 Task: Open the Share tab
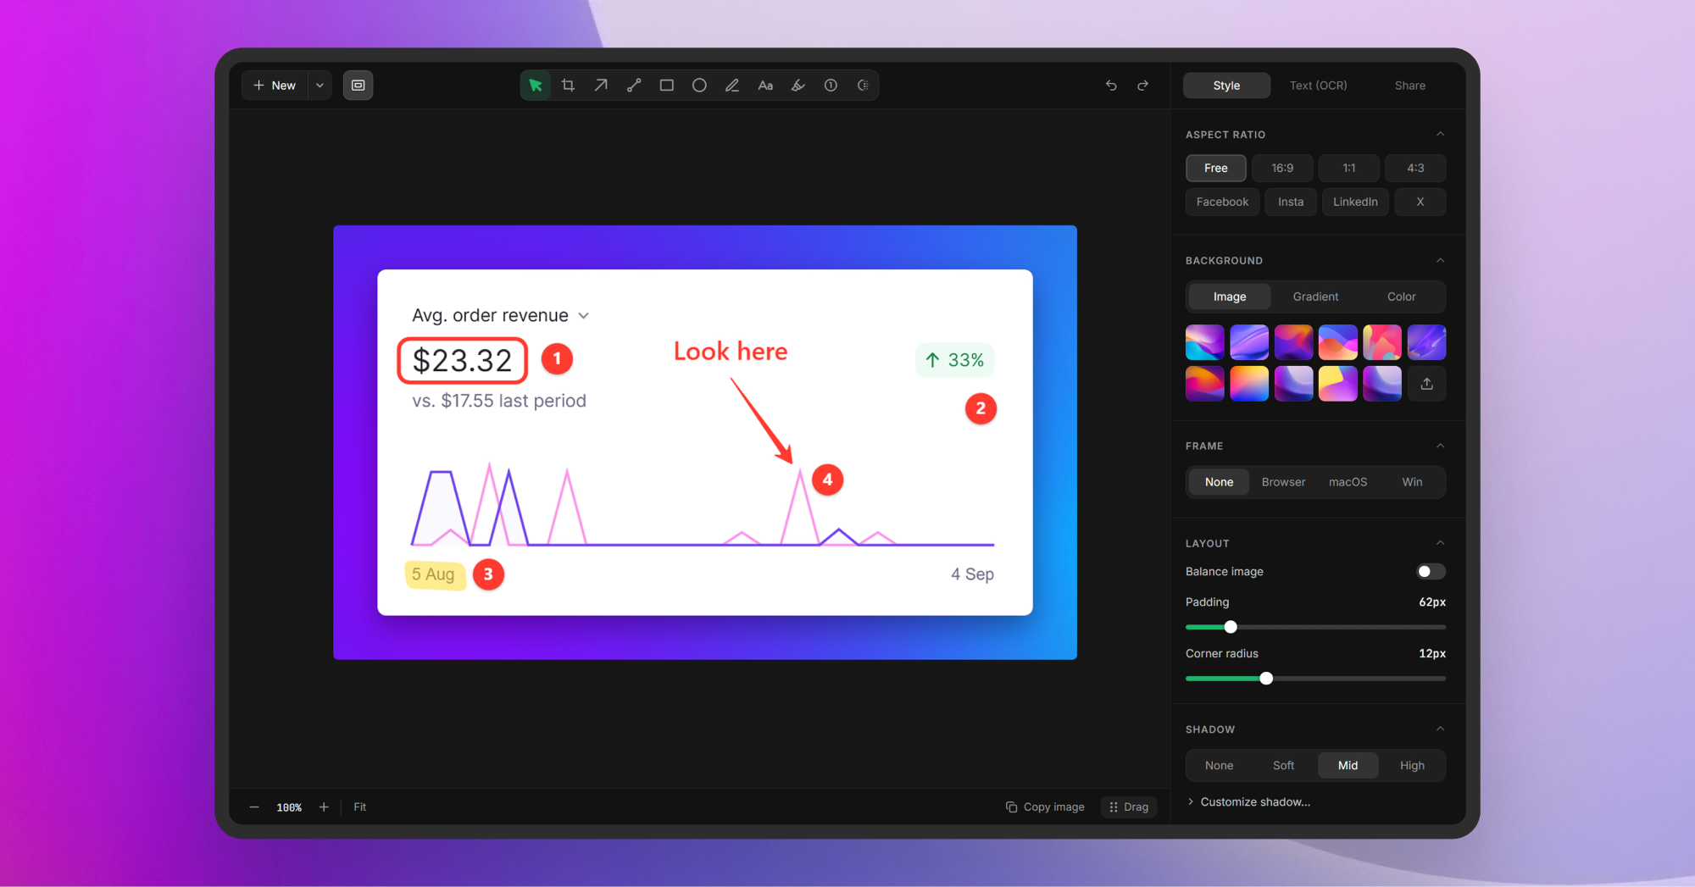(x=1410, y=86)
